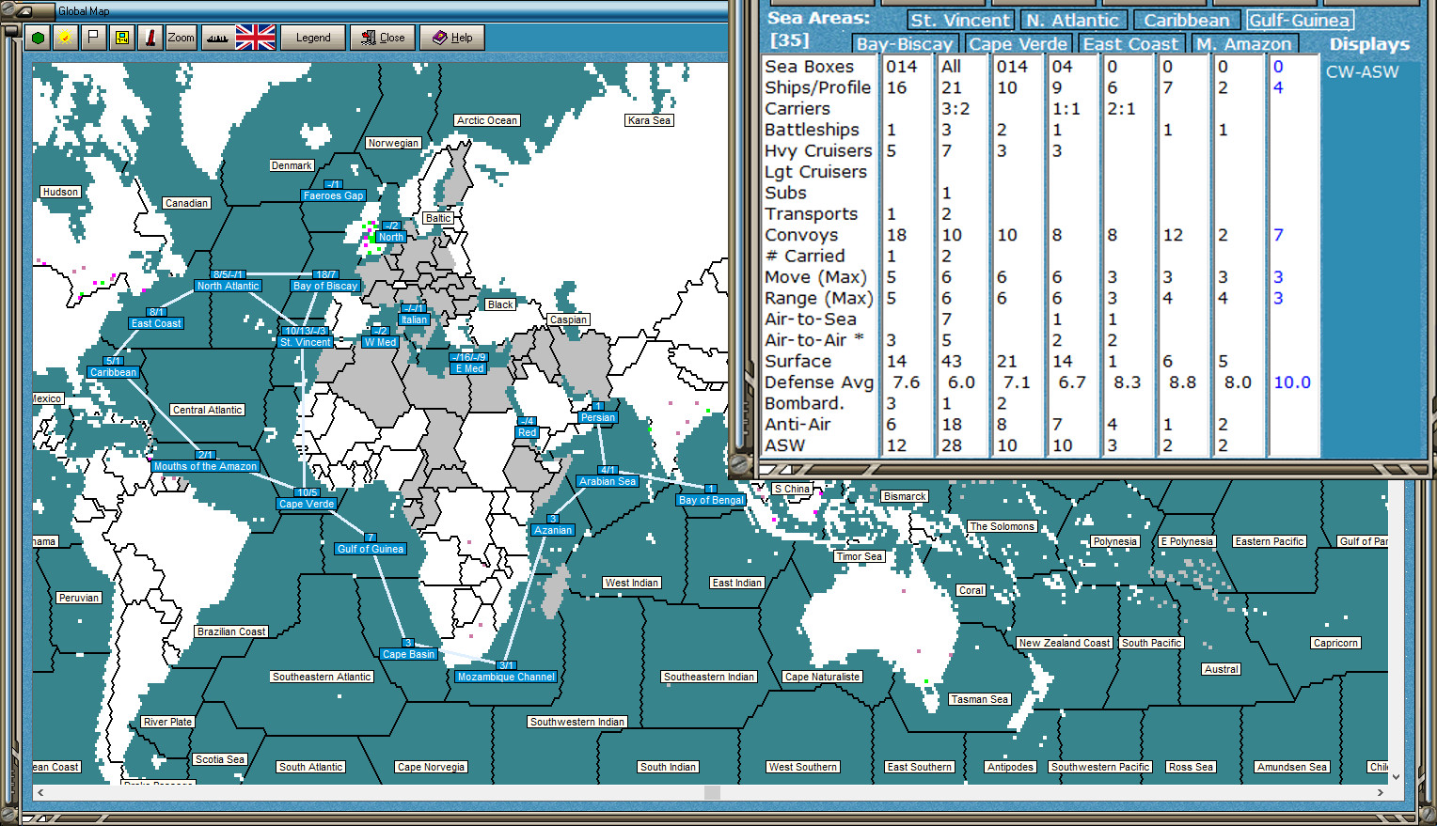This screenshot has height=826, width=1437.
Task: Click the Zoom toolbar button
Action: 181,38
